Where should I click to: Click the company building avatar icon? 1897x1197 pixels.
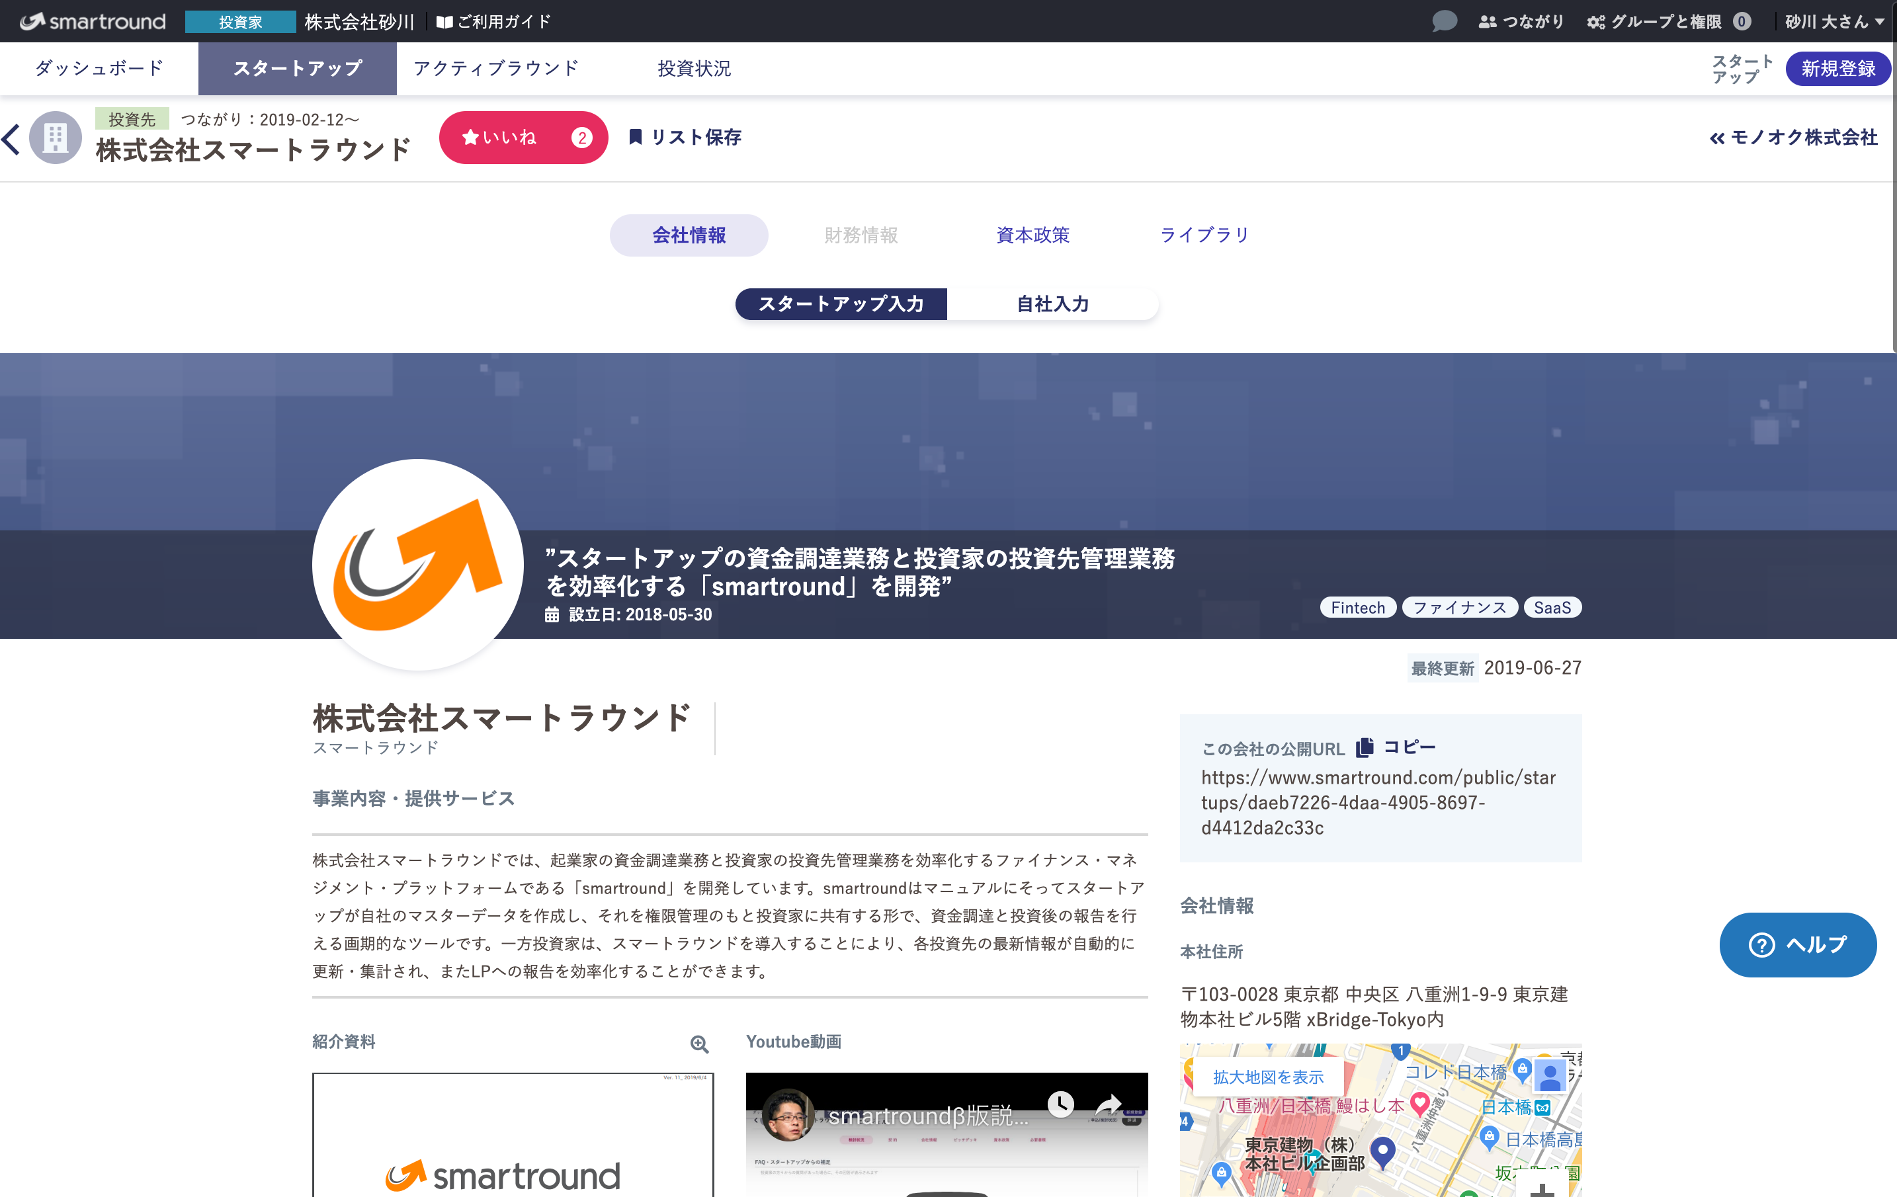coord(55,138)
